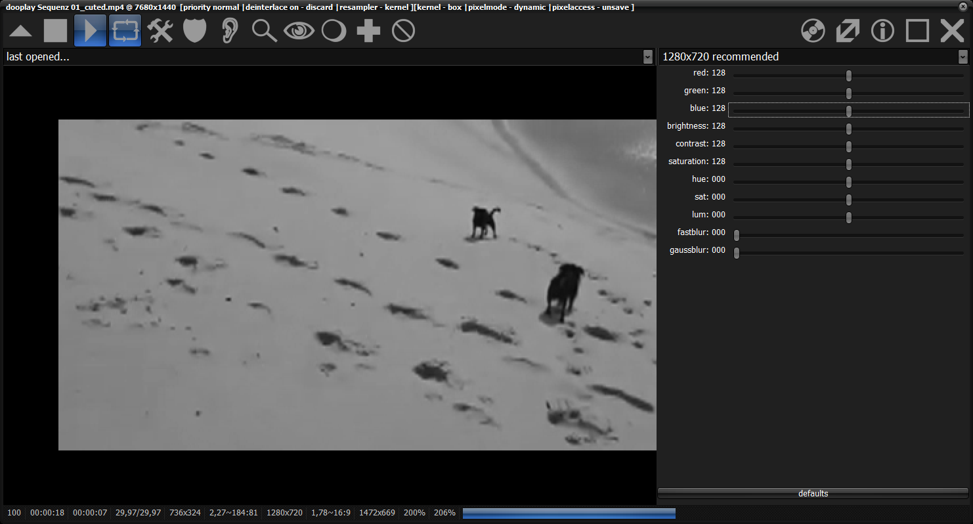The height and width of the screenshot is (524, 973).
Task: Open the disc media icon
Action: coord(813,31)
